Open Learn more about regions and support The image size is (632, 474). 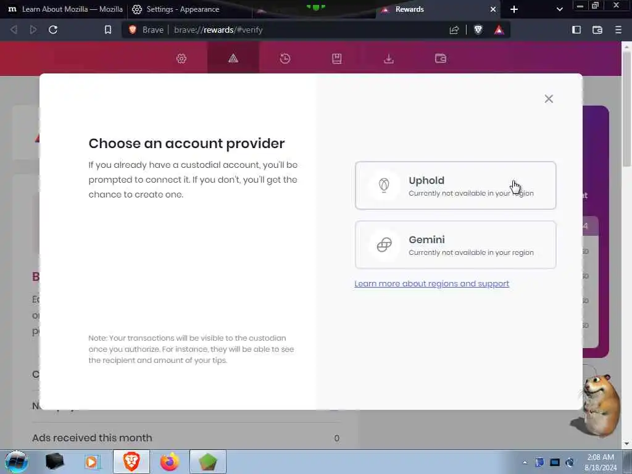431,284
